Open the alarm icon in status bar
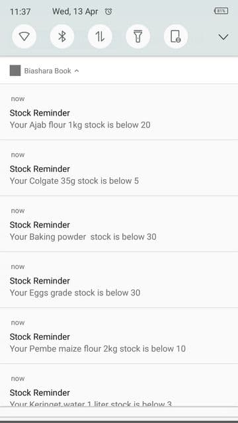Viewport: 238px width, 423px height. pos(108,12)
